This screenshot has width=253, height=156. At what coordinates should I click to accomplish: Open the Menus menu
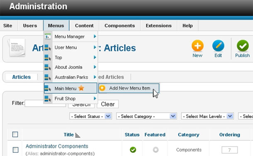tap(56, 26)
